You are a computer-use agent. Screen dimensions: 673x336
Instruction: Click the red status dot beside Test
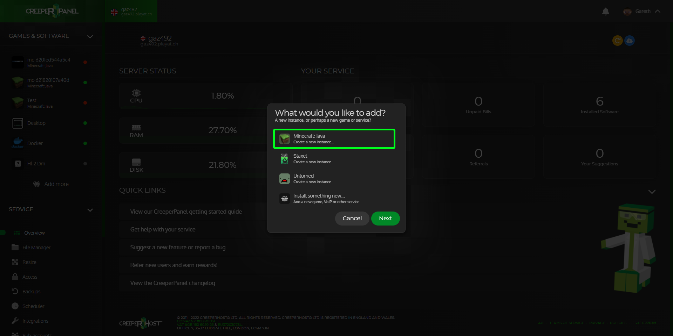pyautogui.click(x=85, y=103)
